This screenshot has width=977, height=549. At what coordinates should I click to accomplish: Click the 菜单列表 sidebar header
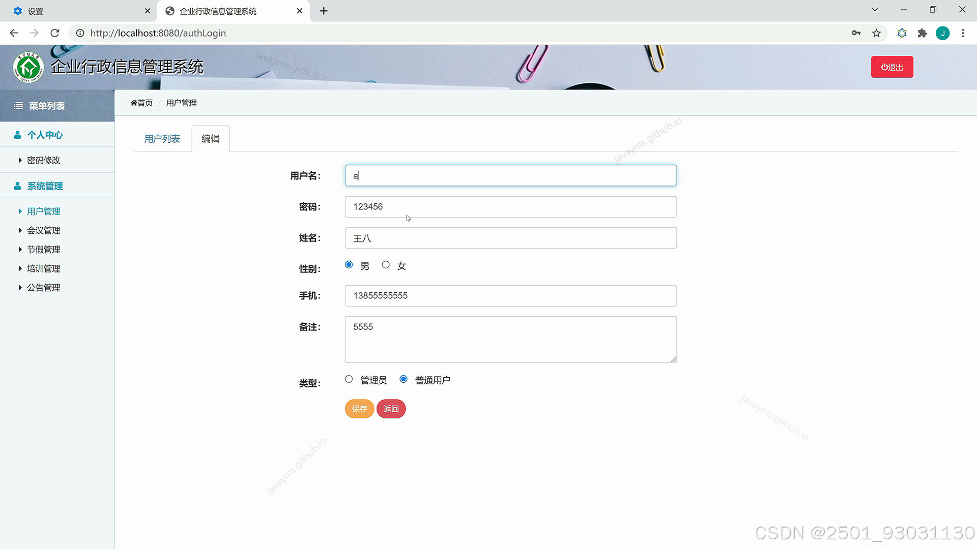point(57,106)
